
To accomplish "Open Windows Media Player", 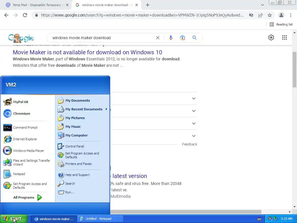I will coord(28,151).
